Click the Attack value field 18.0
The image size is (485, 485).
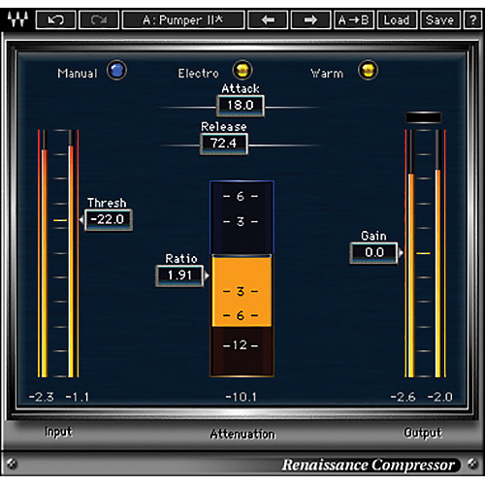(241, 106)
